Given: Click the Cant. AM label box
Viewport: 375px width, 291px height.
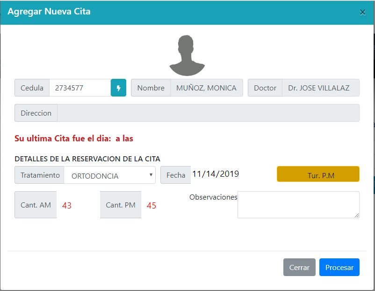Looking at the screenshot, I should coord(36,205).
